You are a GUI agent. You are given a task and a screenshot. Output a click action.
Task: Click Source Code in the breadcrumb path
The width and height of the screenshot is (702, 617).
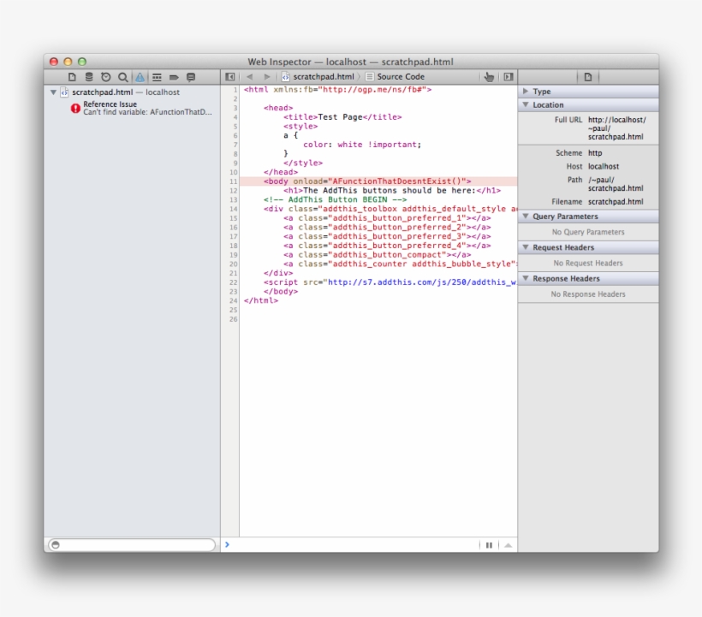400,77
